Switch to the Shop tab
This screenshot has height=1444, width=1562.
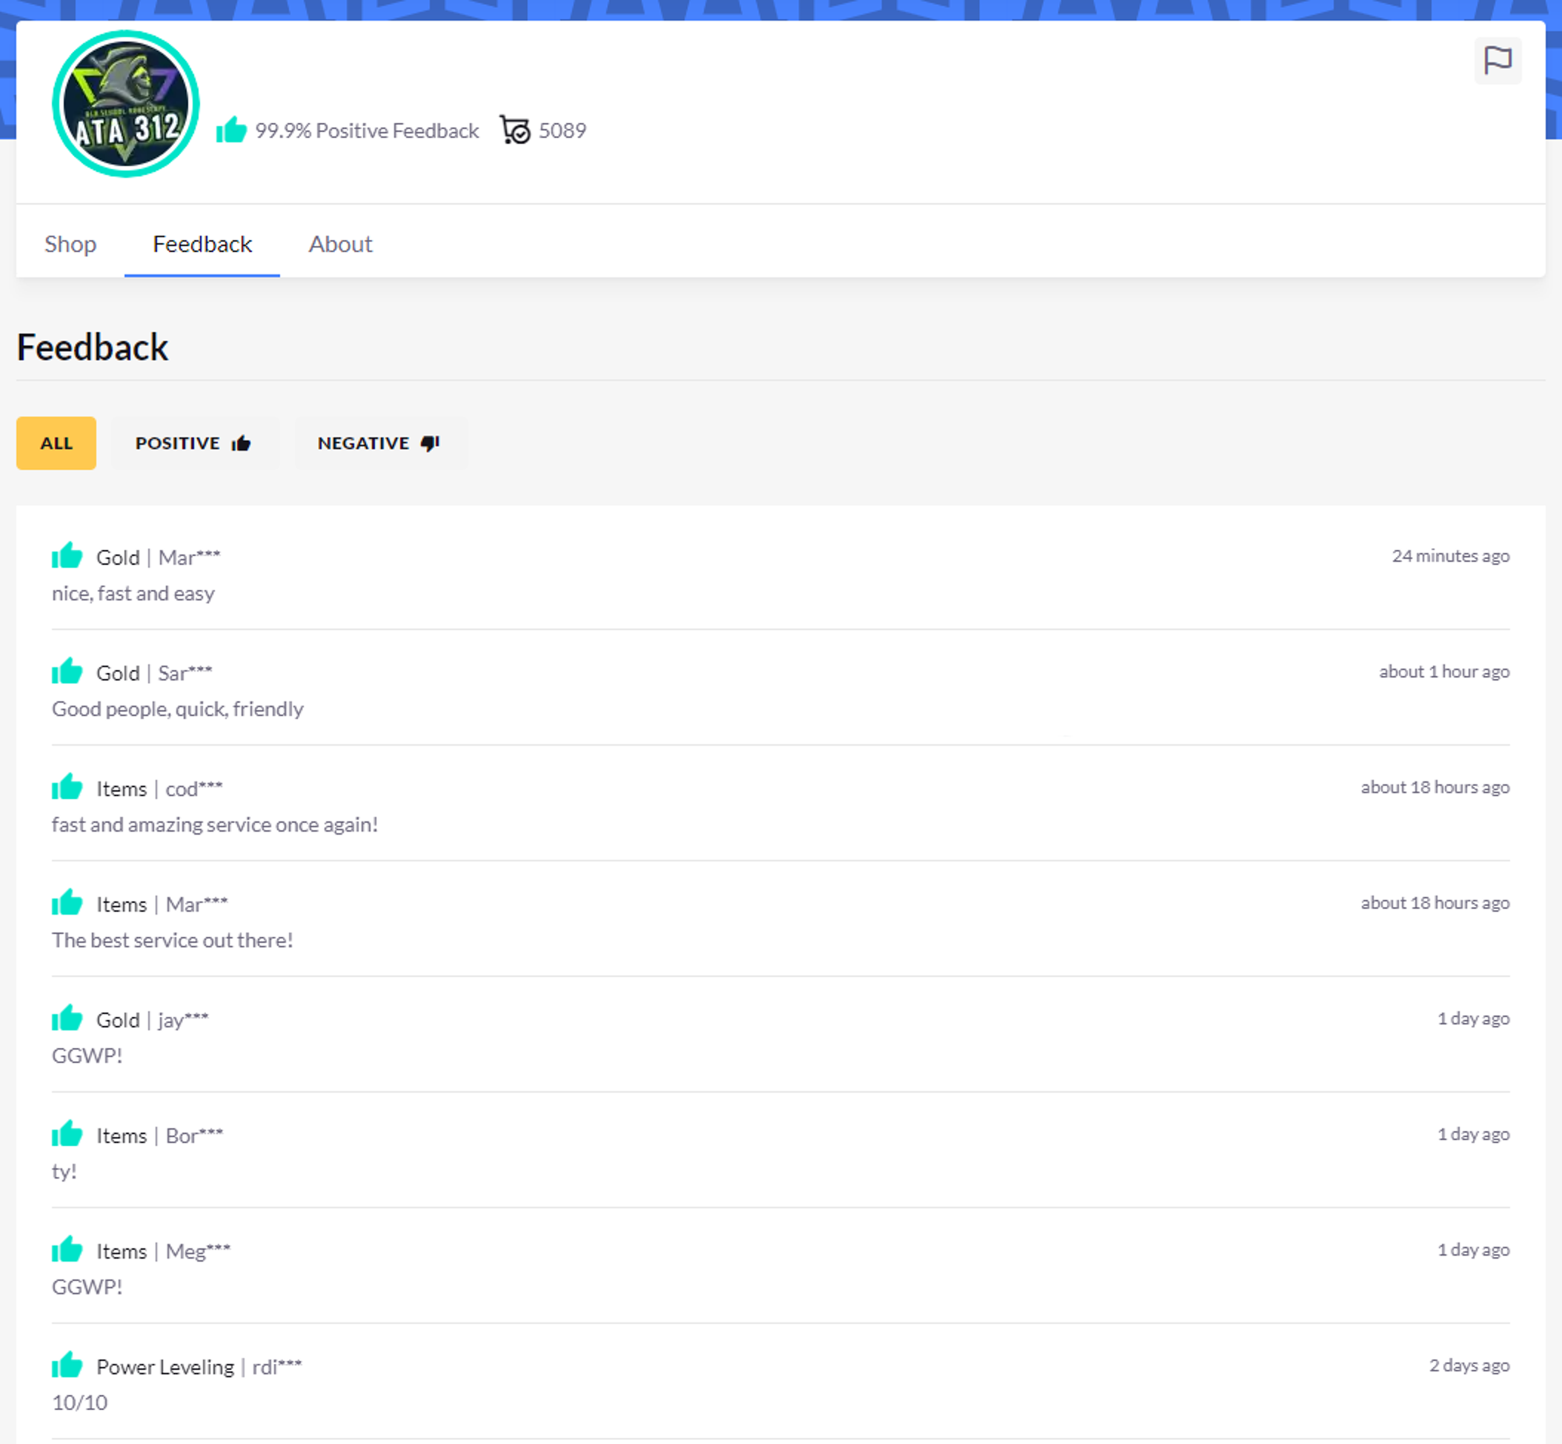[70, 244]
